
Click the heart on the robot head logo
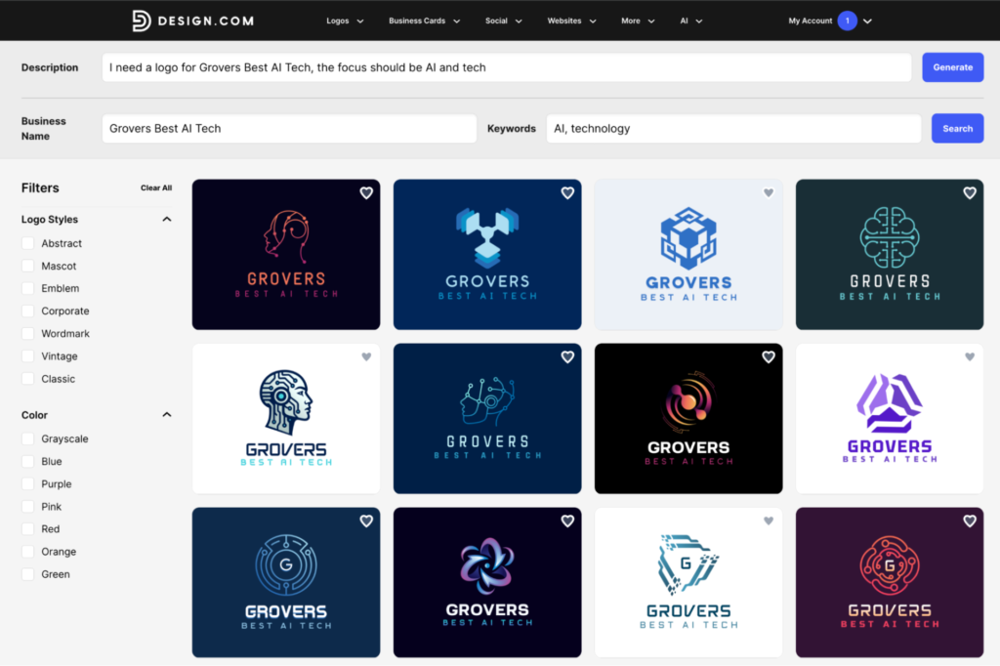pos(366,357)
